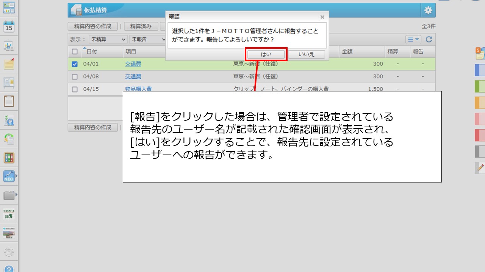485x272 pixels.
Task: Open the presentation chart icon in sidebar
Action: point(9,46)
